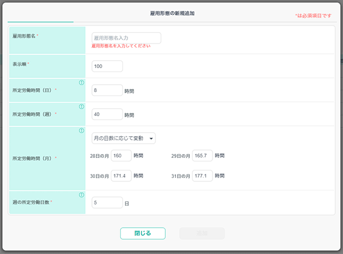Click info icon for 所定労働時間（日）
The image size is (343, 254).
point(81,82)
